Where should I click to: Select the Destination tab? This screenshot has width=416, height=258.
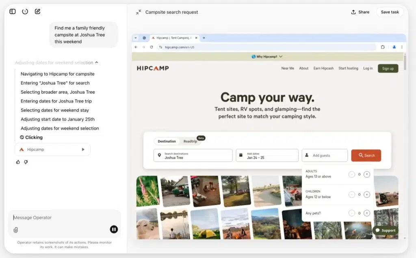click(x=167, y=141)
